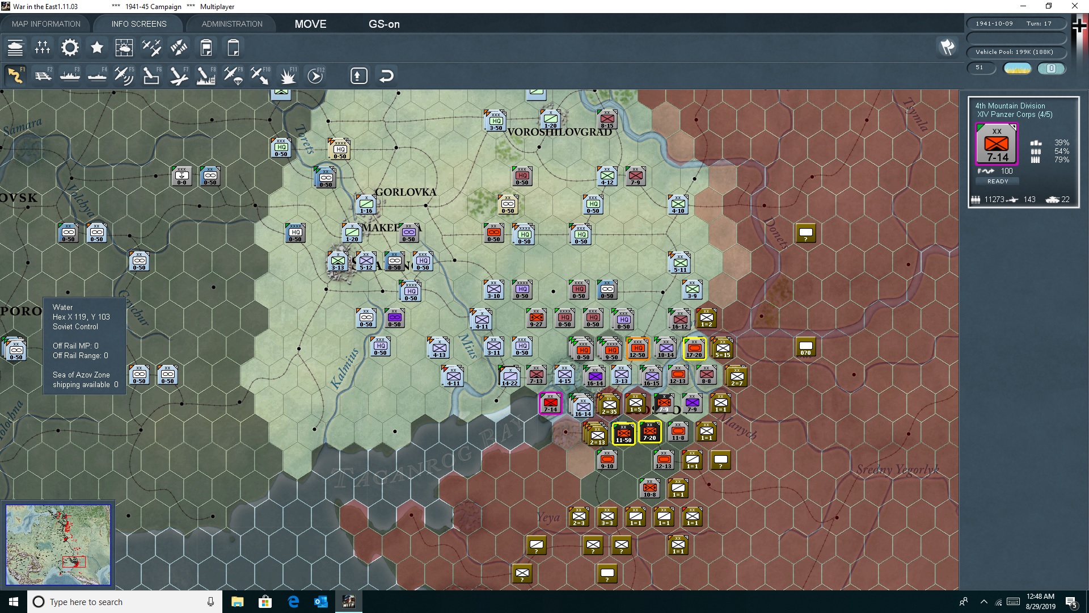
Task: Select the 4th Mountain Division unit portrait
Action: [x=997, y=144]
